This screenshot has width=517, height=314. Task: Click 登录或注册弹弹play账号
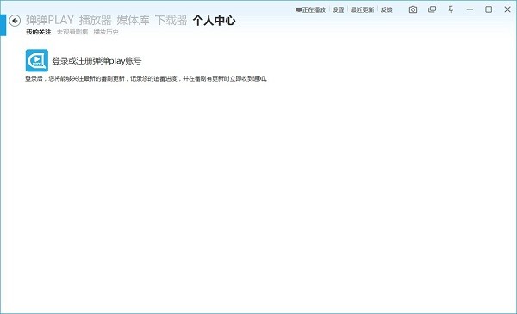tap(97, 61)
